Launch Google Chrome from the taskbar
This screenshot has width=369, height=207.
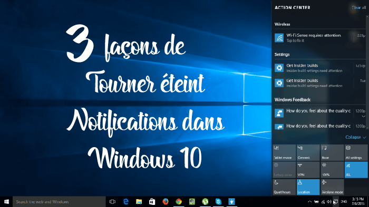point(179,202)
